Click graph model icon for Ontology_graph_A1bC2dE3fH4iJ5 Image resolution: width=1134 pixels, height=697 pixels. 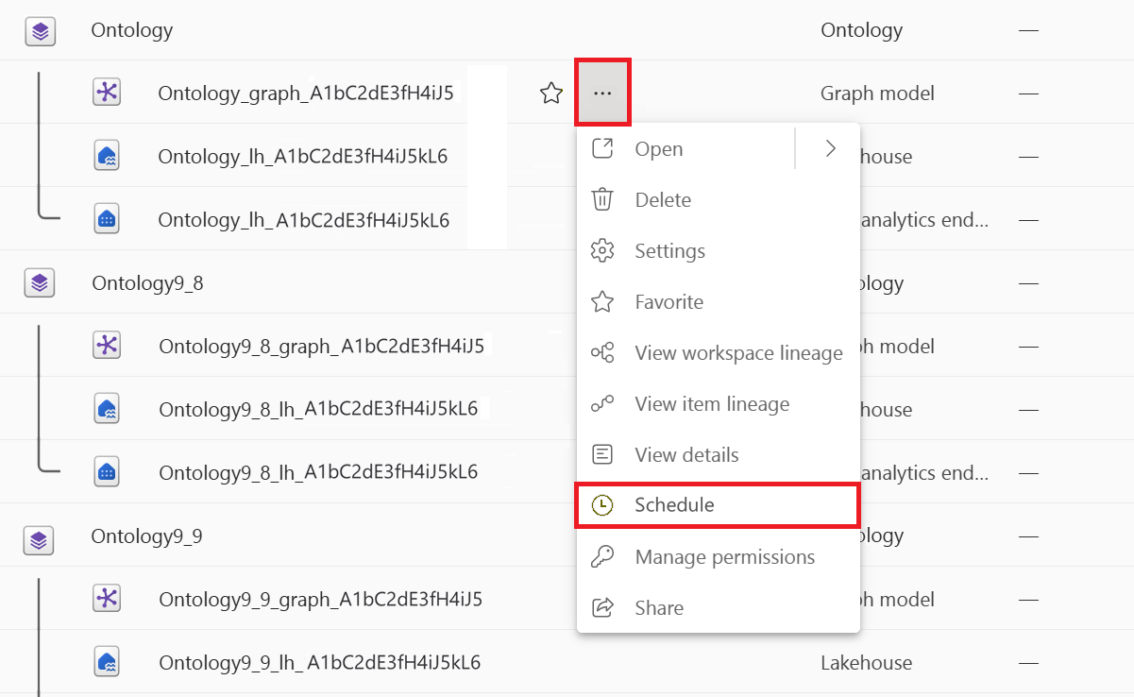click(107, 92)
